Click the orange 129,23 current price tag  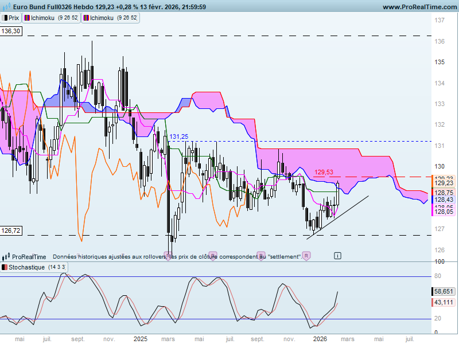[x=444, y=183]
